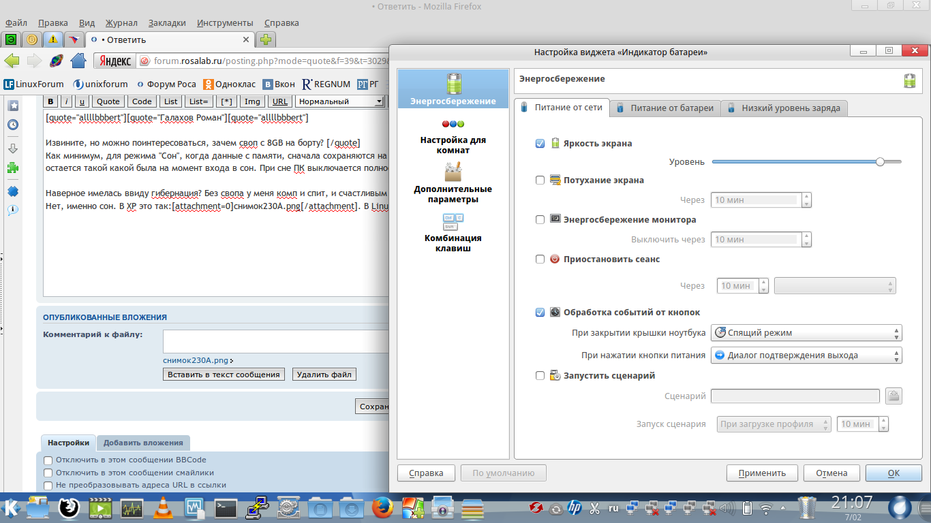931x523 pixels.
Task: Expand the laptop lid close action dropdown
Action: point(806,333)
